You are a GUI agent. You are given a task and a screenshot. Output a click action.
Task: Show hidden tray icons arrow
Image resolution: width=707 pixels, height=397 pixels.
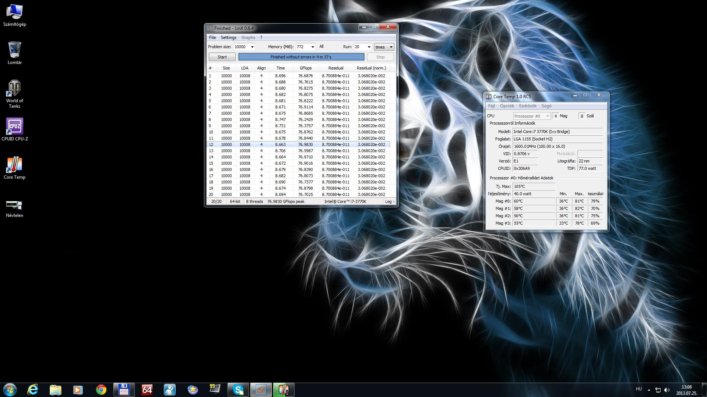[649, 390]
